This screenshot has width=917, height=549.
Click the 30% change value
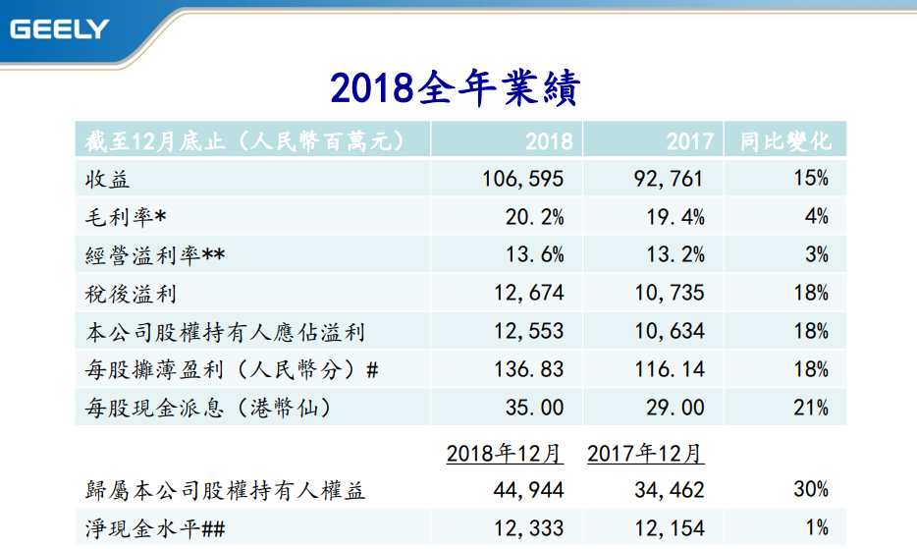point(811,490)
